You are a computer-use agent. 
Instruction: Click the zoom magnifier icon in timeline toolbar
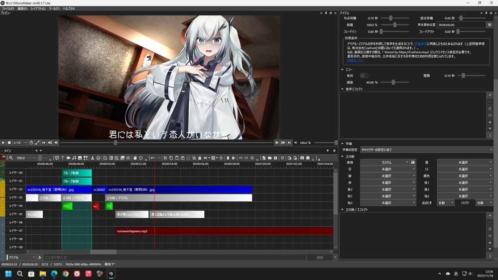click(x=10, y=158)
